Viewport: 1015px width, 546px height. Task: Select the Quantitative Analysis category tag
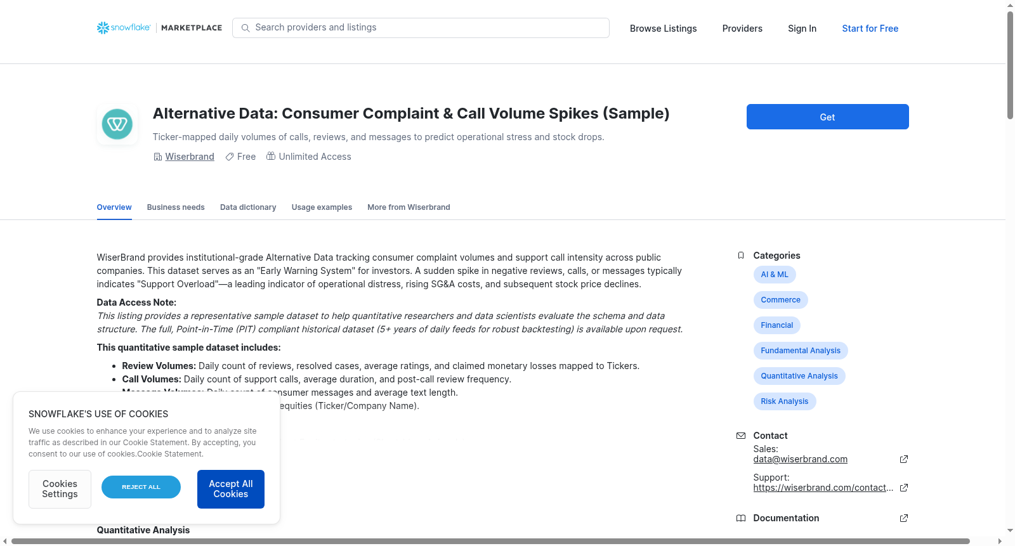[799, 376]
